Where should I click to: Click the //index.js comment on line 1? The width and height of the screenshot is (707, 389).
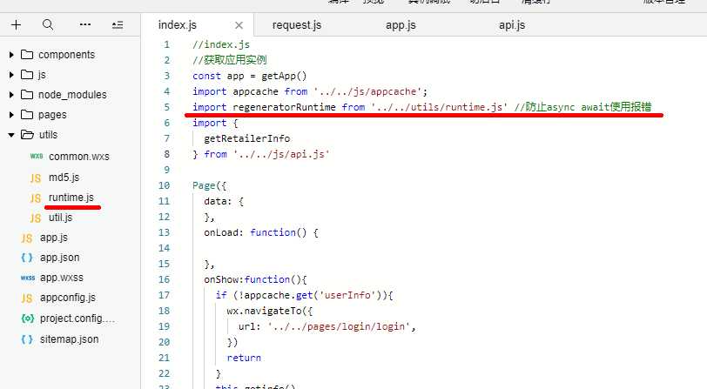point(221,44)
